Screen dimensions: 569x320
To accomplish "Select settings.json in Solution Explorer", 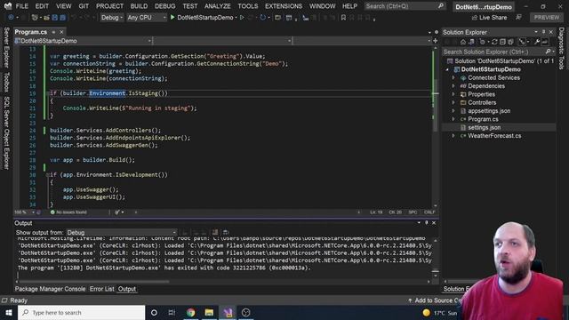I will pyautogui.click(x=484, y=127).
